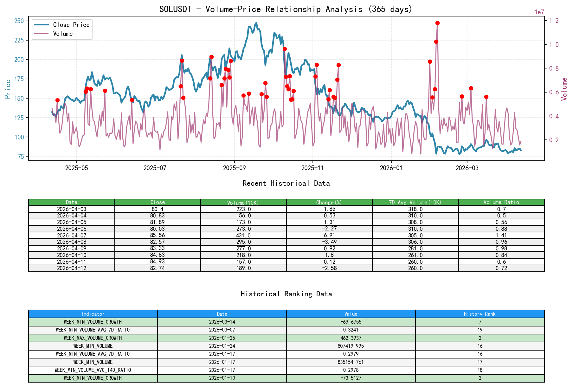Click the volume ratio cell 0.5
This screenshot has height=387, width=573.
(x=501, y=216)
